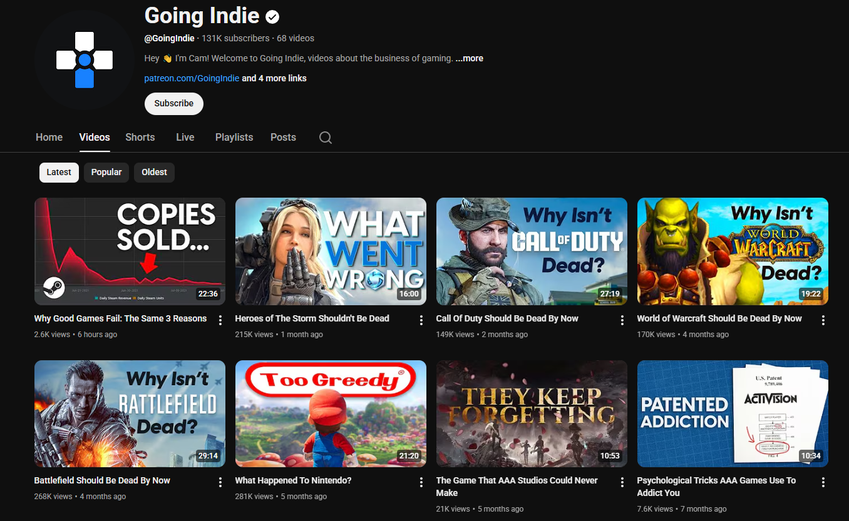The image size is (849, 521).
Task: Switch to the Playlists tab
Action: coord(234,138)
